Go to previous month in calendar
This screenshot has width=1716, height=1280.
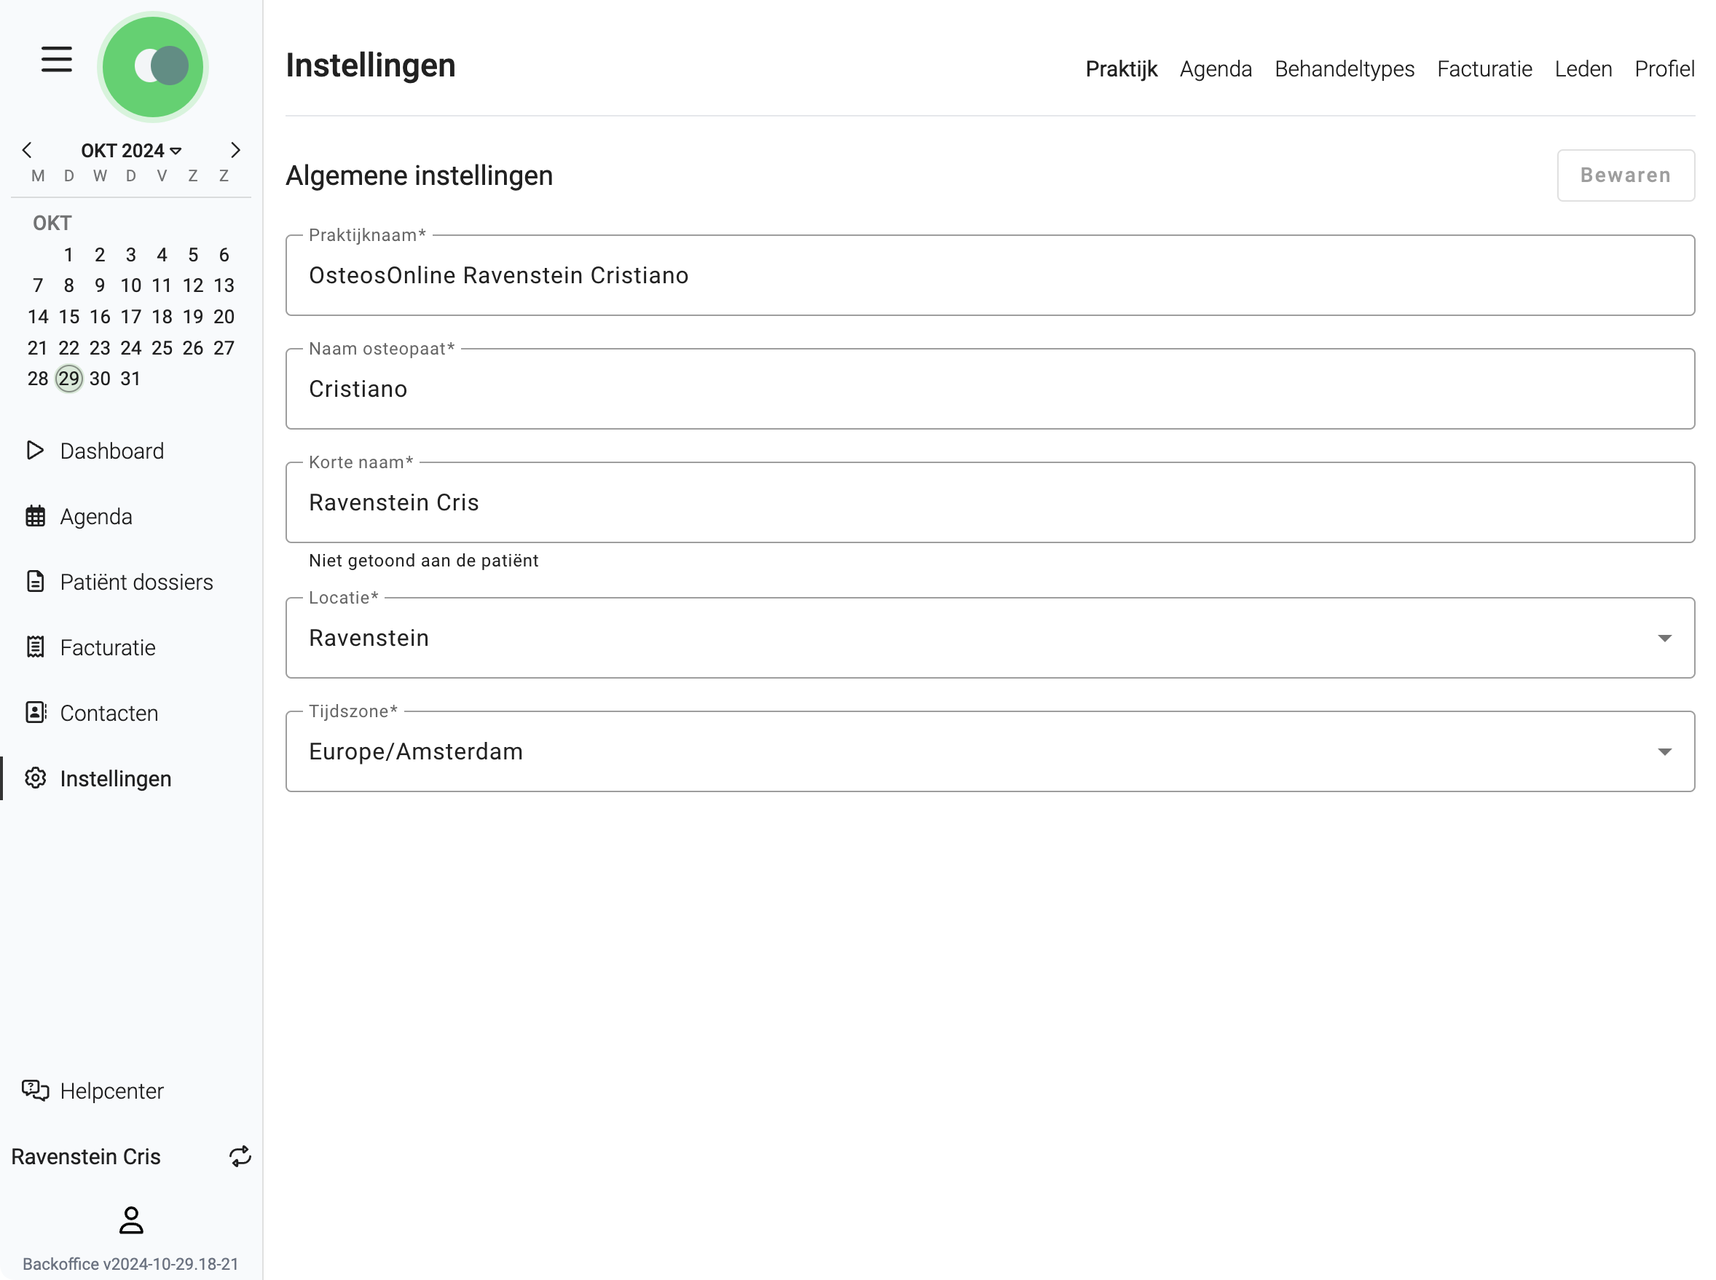click(x=27, y=149)
